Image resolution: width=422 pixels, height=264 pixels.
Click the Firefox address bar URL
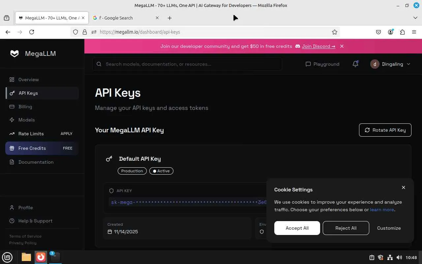[140, 32]
